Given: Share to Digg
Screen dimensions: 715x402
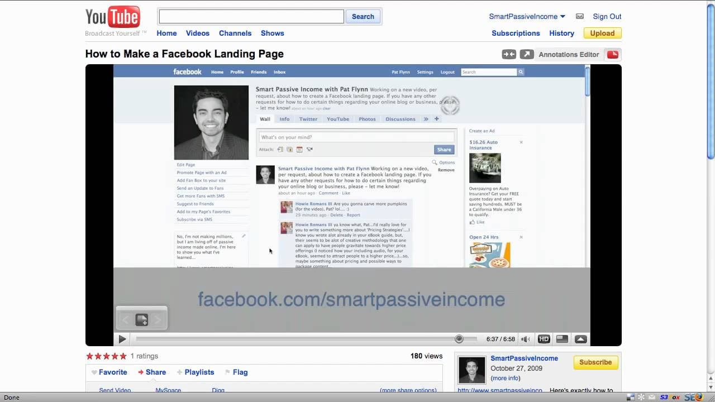Looking at the screenshot, I should coord(218,390).
